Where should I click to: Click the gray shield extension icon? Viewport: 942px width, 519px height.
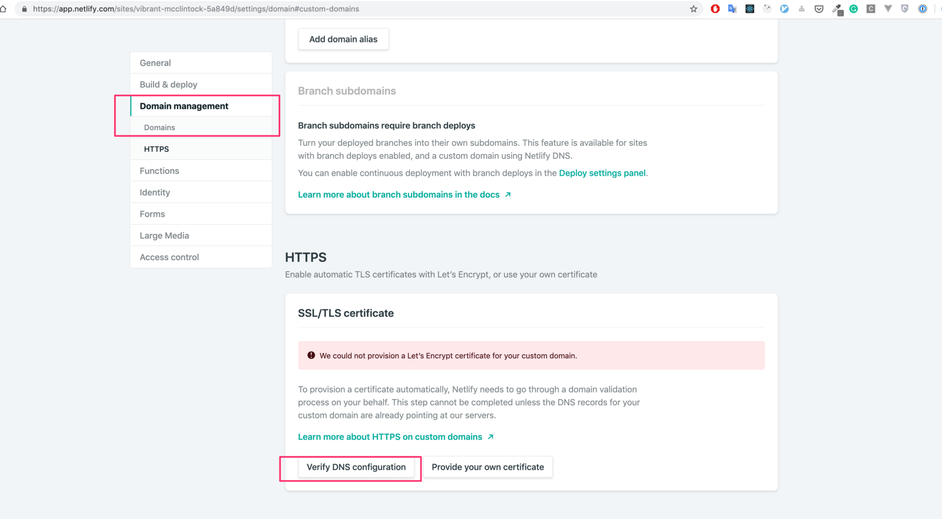(905, 9)
